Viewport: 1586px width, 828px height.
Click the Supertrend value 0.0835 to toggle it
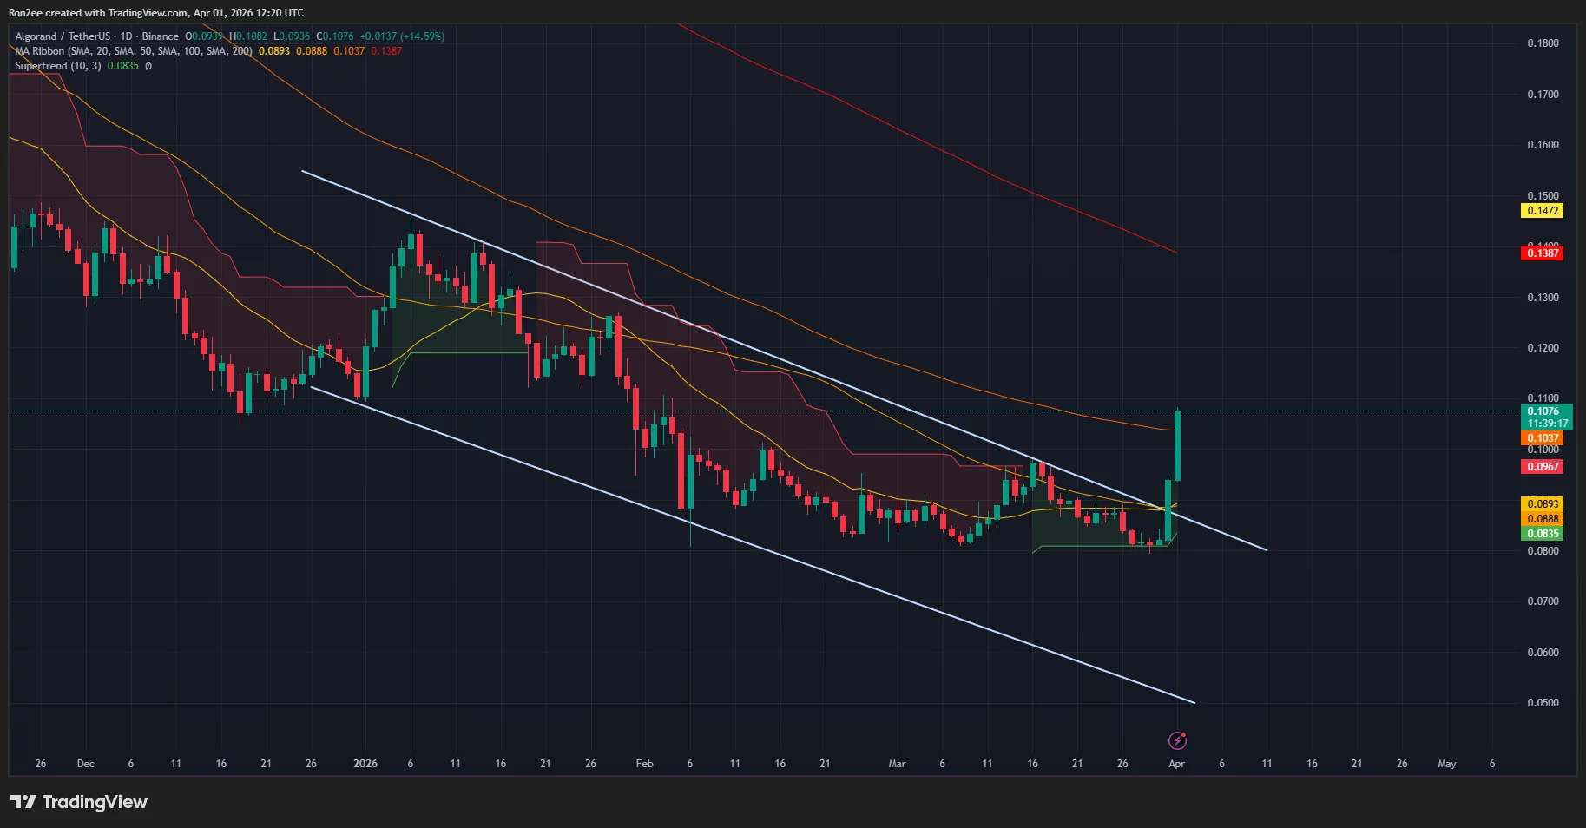tap(123, 65)
